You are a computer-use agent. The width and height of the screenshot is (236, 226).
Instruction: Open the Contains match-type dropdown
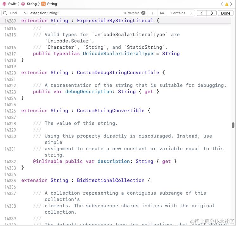tap(182, 13)
